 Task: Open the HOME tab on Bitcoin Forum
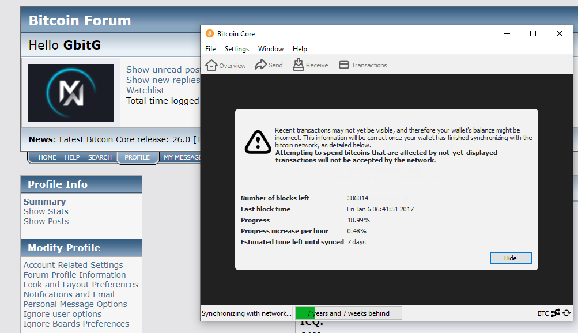[48, 157]
